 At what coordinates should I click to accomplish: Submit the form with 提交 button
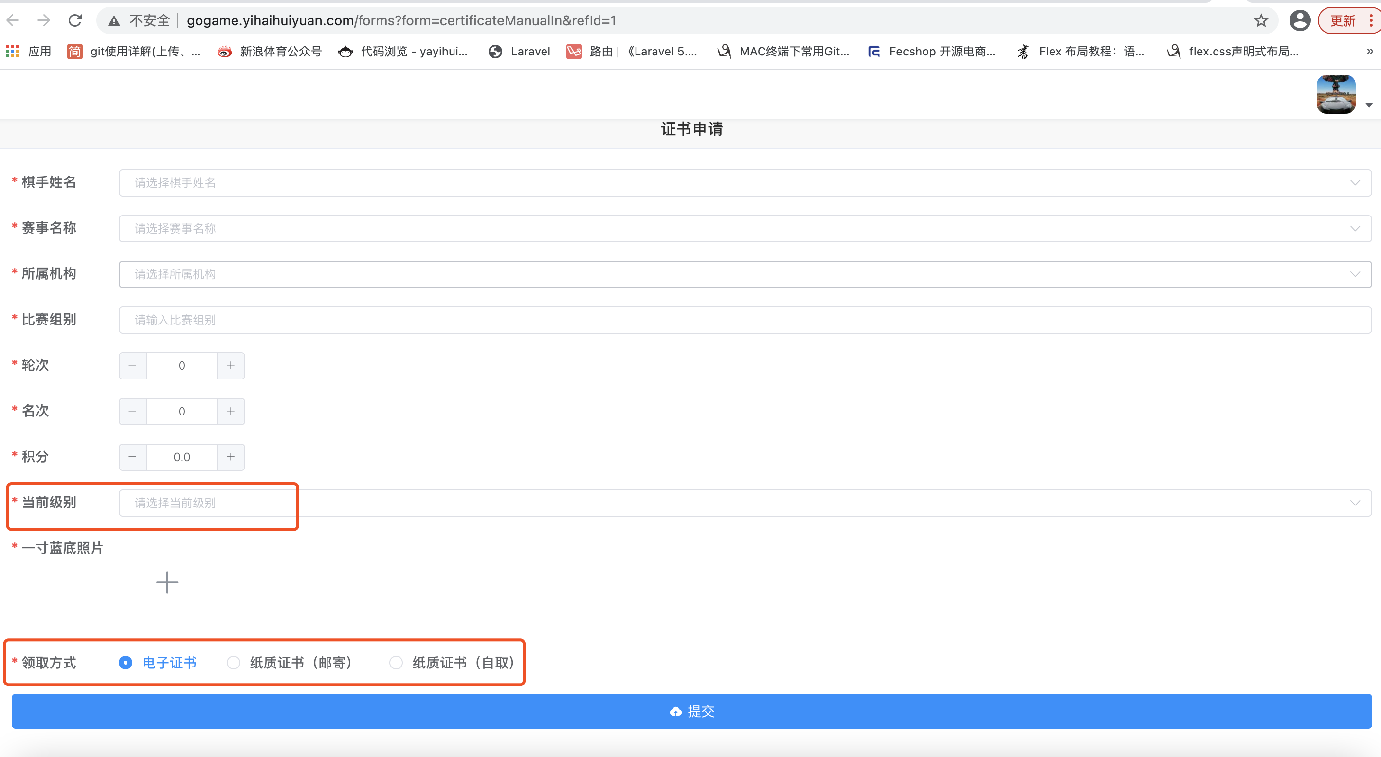pos(691,711)
